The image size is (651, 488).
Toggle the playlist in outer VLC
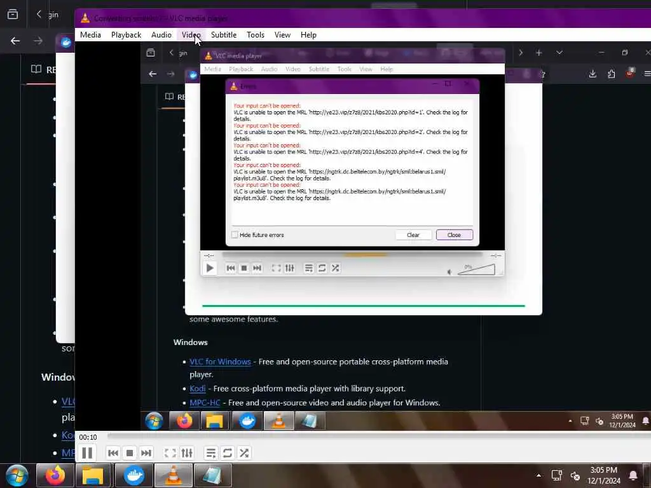(x=211, y=452)
